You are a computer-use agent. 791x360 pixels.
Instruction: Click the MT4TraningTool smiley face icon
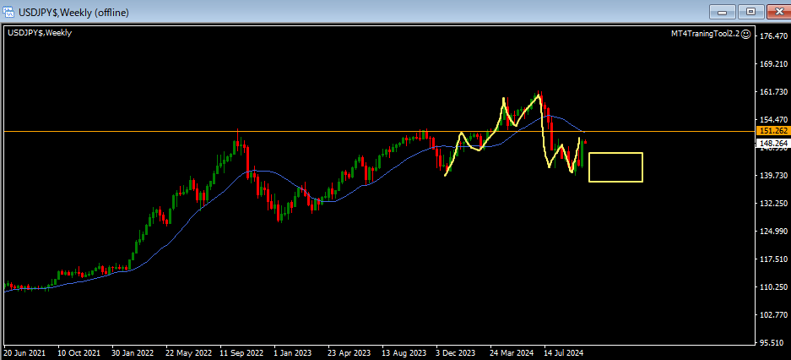746,33
